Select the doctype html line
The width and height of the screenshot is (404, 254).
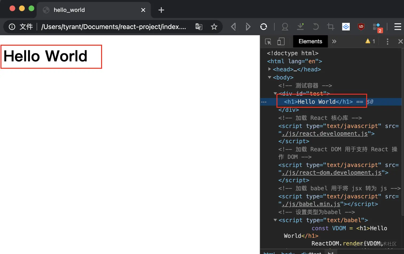pos(293,53)
